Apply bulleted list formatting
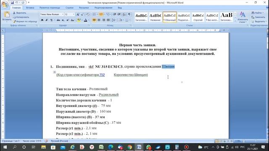 (94, 15)
